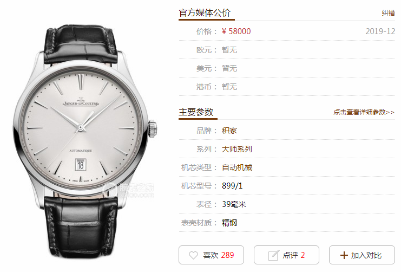Screen dimensions: 401x272
Task: Click the 喜欢 289 like button
Action: [211, 255]
